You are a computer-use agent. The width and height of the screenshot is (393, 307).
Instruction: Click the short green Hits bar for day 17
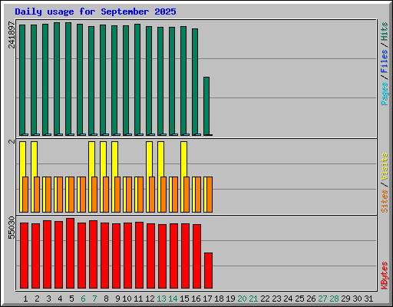(206, 106)
